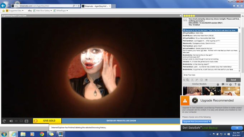
Task: Click the orange warning triangle in Dell popup
Action: tap(185, 101)
